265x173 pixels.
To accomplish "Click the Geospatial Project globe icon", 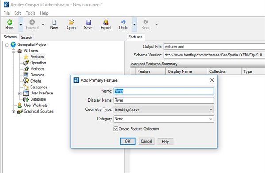I will (13, 45).
